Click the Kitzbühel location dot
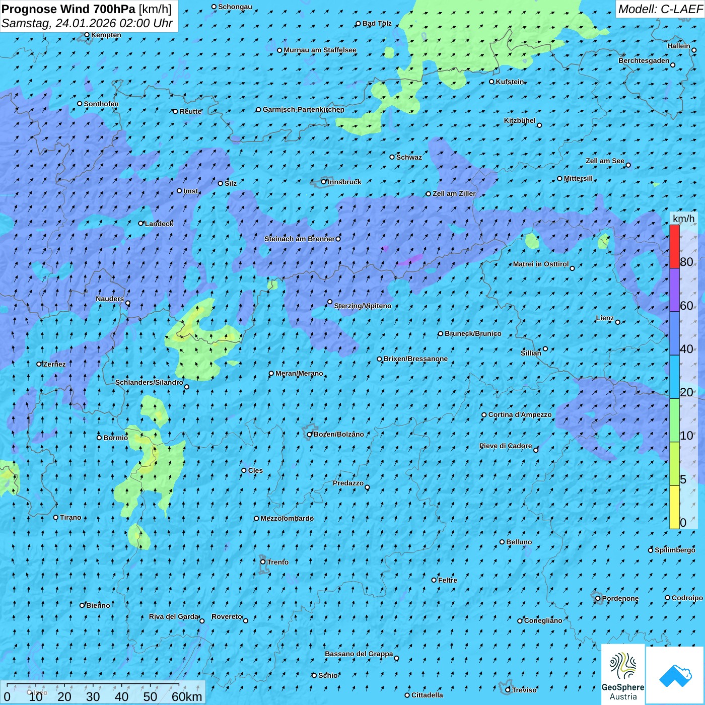This screenshot has height=705, width=705. tap(539, 125)
